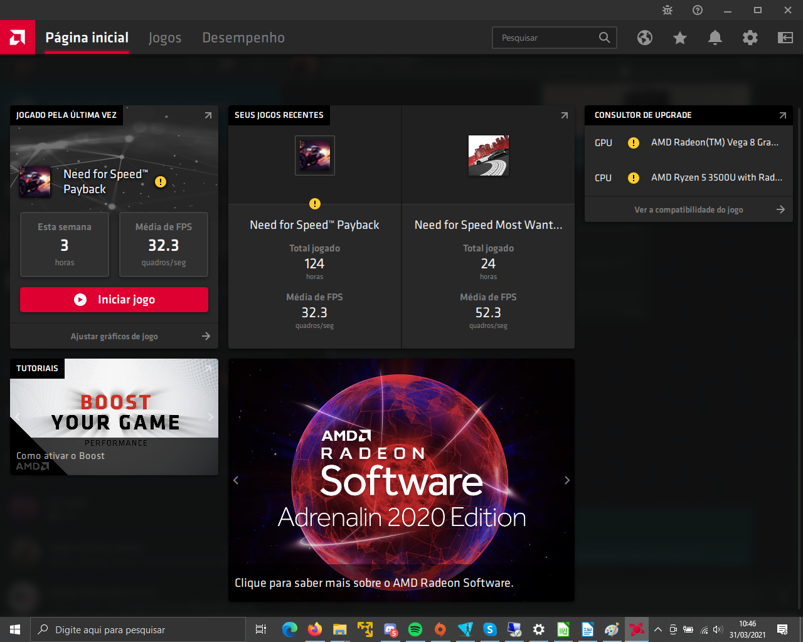The width and height of the screenshot is (803, 642).
Task: Open Radeon settings gear icon
Action: pyautogui.click(x=750, y=38)
